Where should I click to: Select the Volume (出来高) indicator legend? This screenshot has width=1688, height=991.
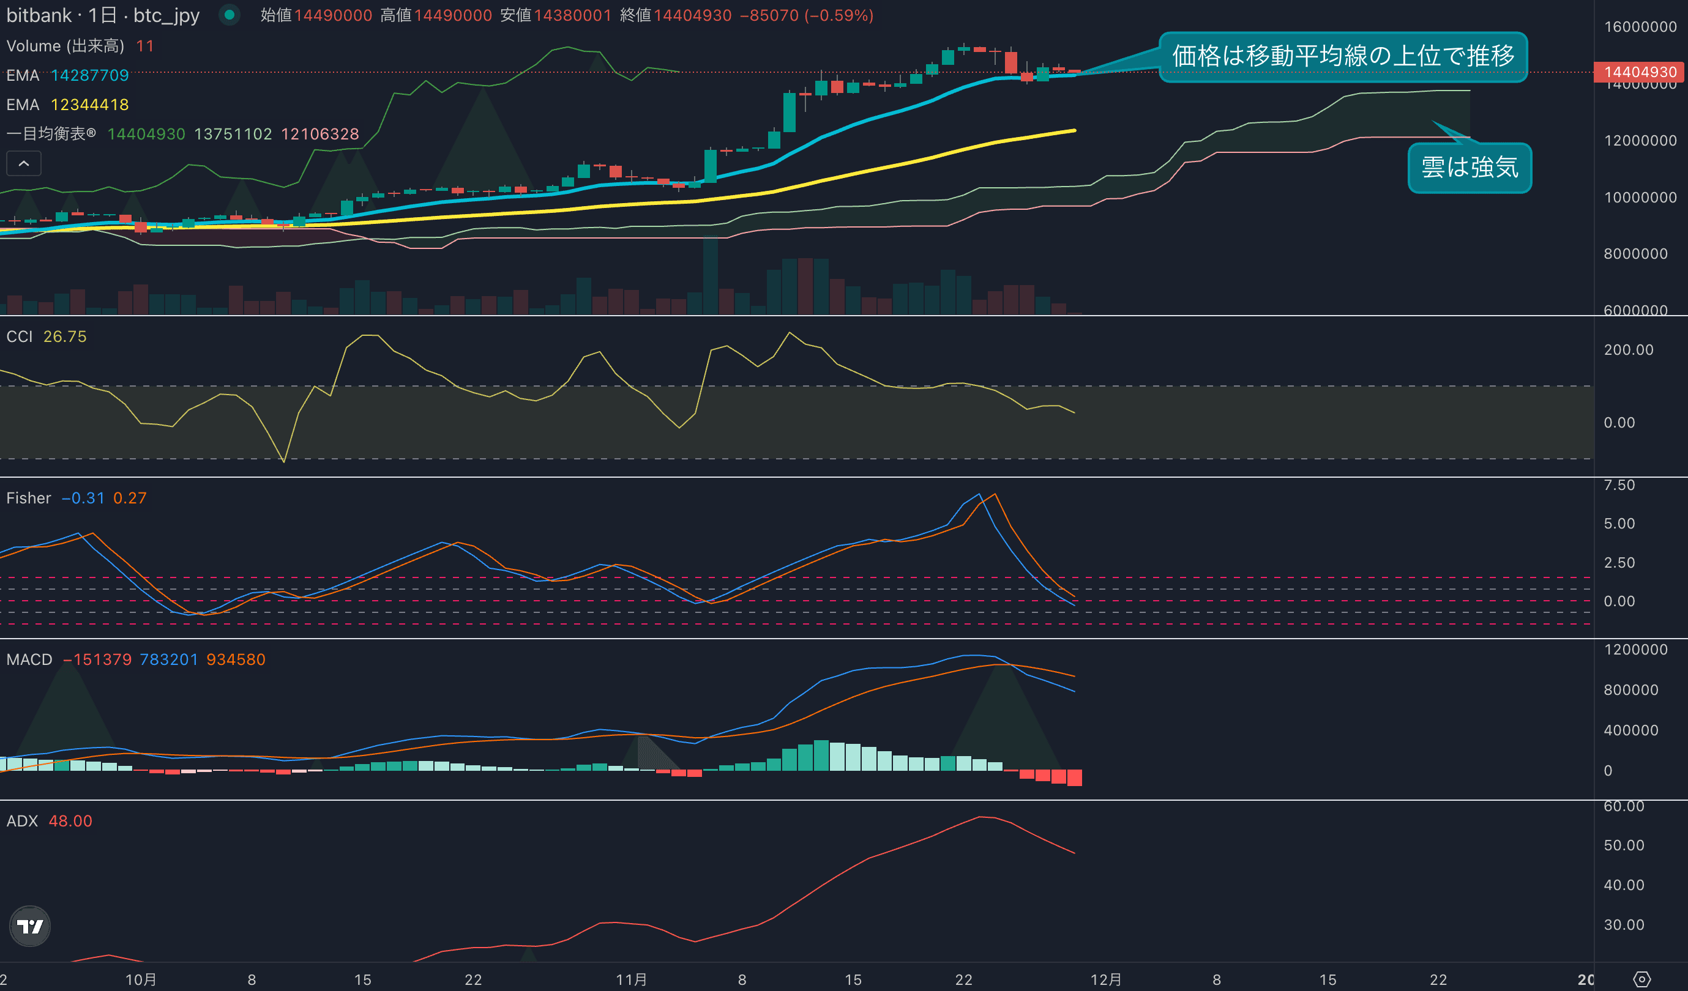pos(65,45)
